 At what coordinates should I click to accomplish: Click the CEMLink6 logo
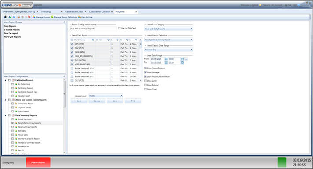click(x=17, y=5)
